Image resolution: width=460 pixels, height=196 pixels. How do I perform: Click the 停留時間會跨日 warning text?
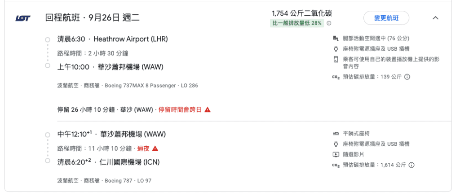[180, 110]
